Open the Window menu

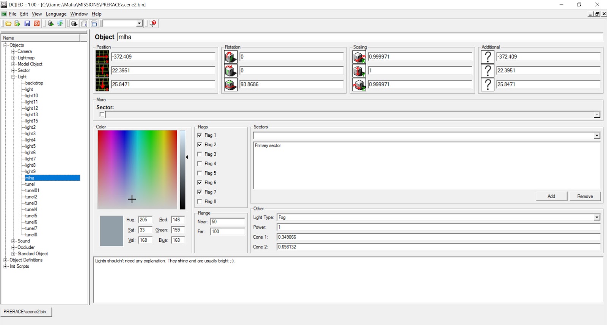[x=79, y=14]
